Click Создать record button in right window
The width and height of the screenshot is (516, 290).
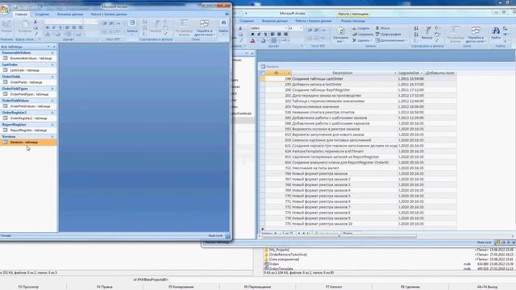tap(360, 28)
